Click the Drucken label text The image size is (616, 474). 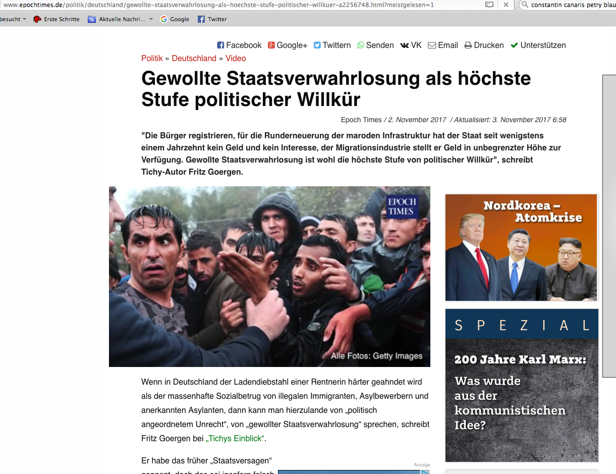(489, 45)
